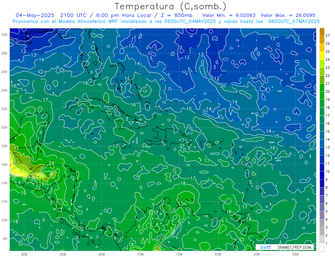Click the '20' contour label over Central America
The image size is (335, 258).
(x=51, y=163)
